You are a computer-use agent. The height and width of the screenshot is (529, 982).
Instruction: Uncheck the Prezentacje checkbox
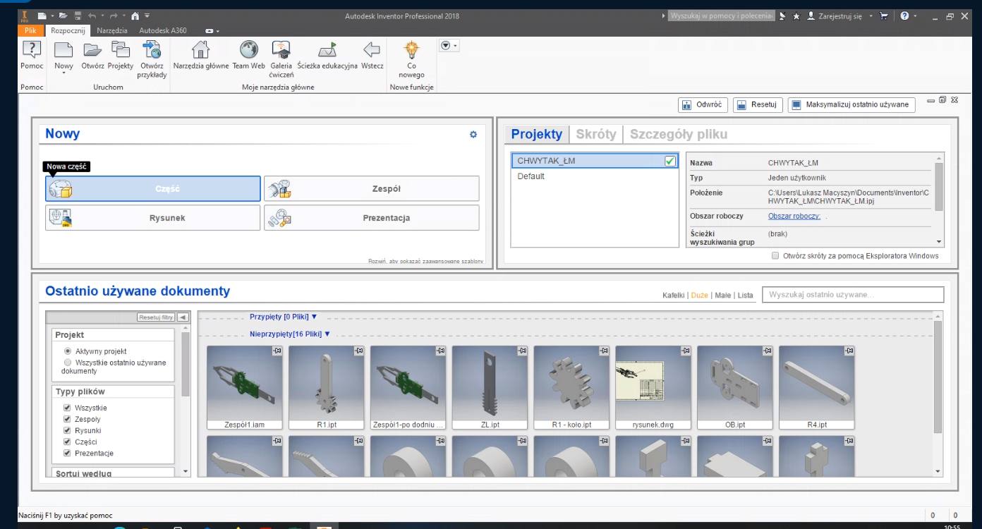(x=67, y=453)
